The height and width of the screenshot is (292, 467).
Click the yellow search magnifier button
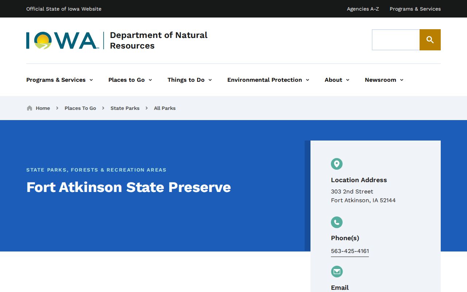pyautogui.click(x=430, y=40)
